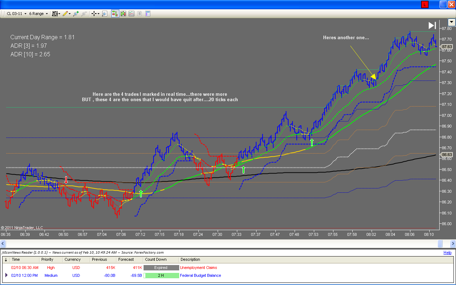Sort news by Time column header
The image size is (456, 285).
pyautogui.click(x=25, y=260)
